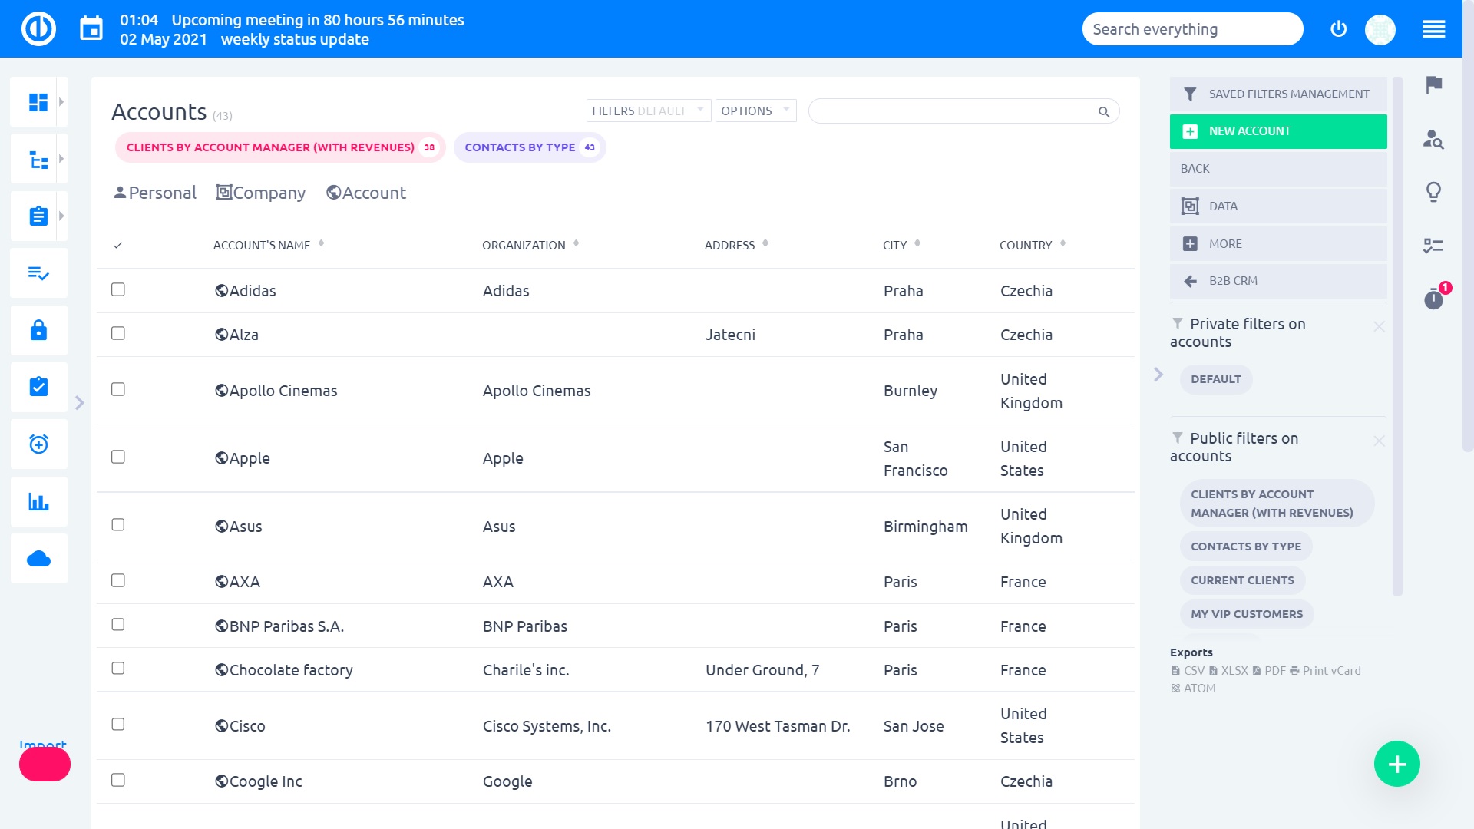Toggle the select-all checkmark header
Screen dimensions: 1474x829
pyautogui.click(x=117, y=246)
